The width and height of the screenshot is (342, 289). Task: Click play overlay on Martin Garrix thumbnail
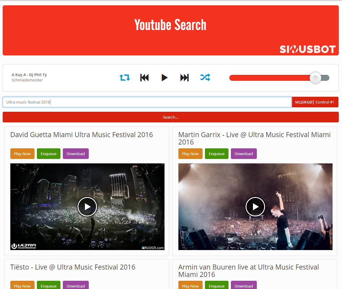[x=255, y=207]
